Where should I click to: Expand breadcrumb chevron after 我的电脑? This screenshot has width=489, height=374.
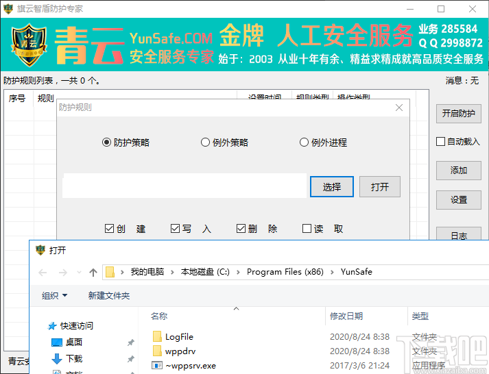[172, 272]
